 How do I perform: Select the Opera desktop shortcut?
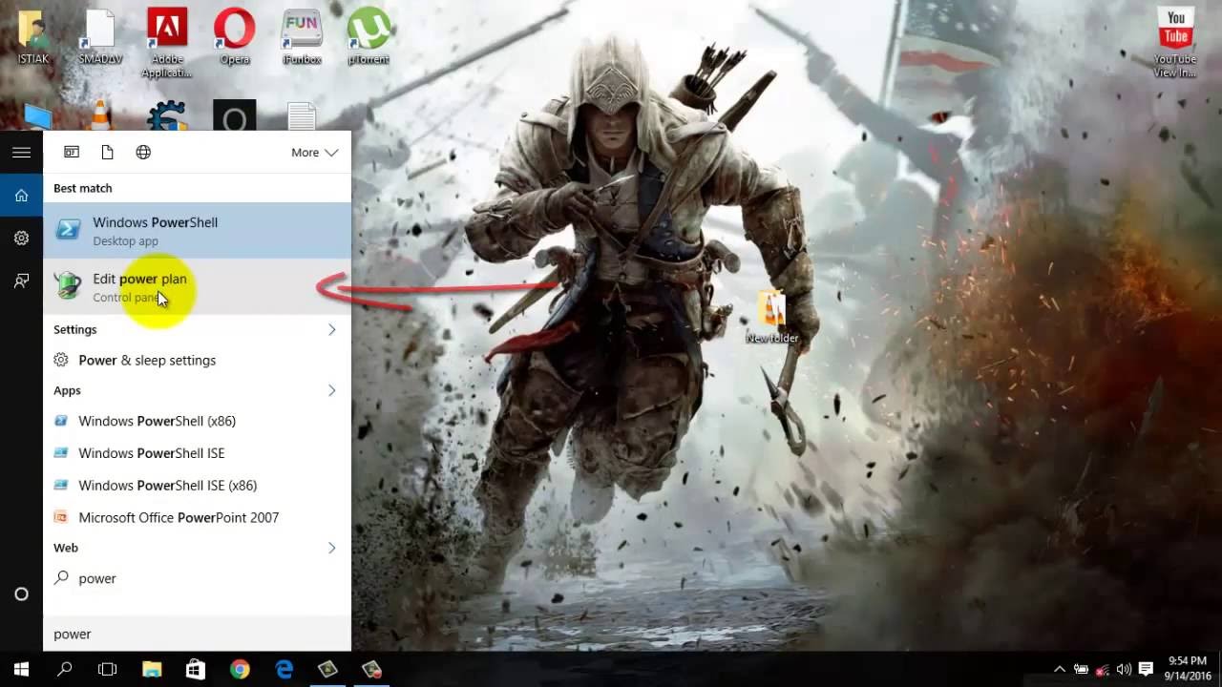[234, 38]
